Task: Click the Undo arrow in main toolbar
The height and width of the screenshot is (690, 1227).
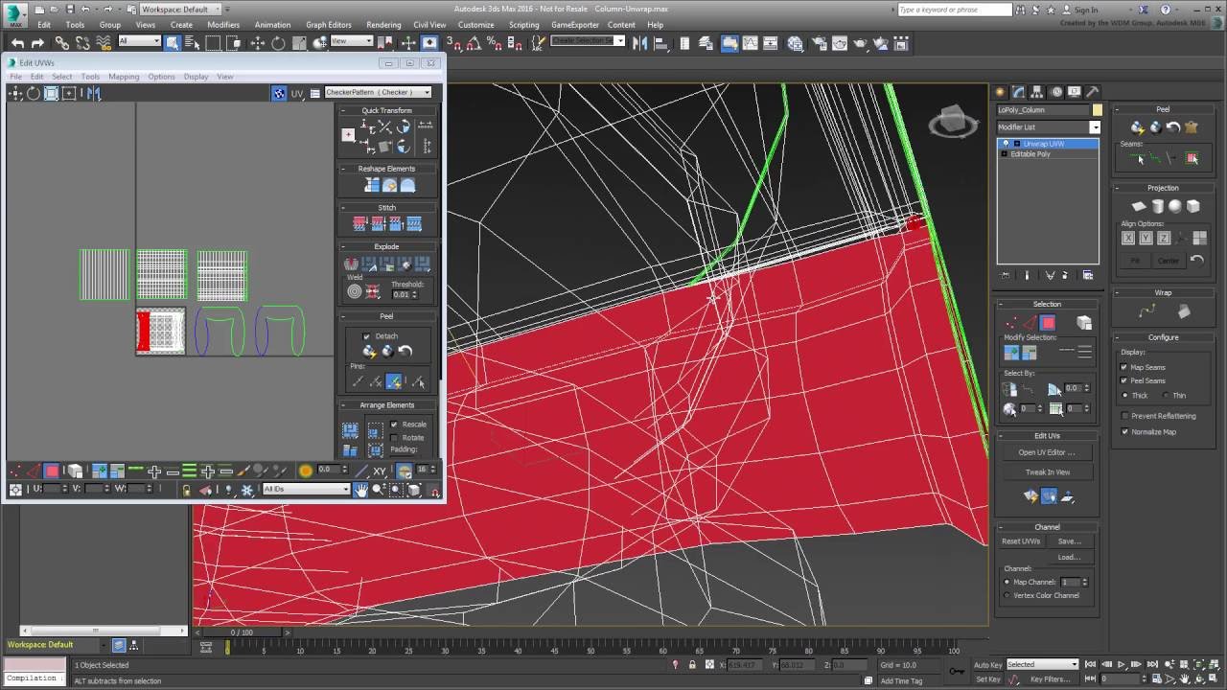Action: coord(17,42)
